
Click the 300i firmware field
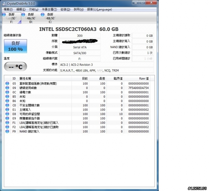[80, 36]
